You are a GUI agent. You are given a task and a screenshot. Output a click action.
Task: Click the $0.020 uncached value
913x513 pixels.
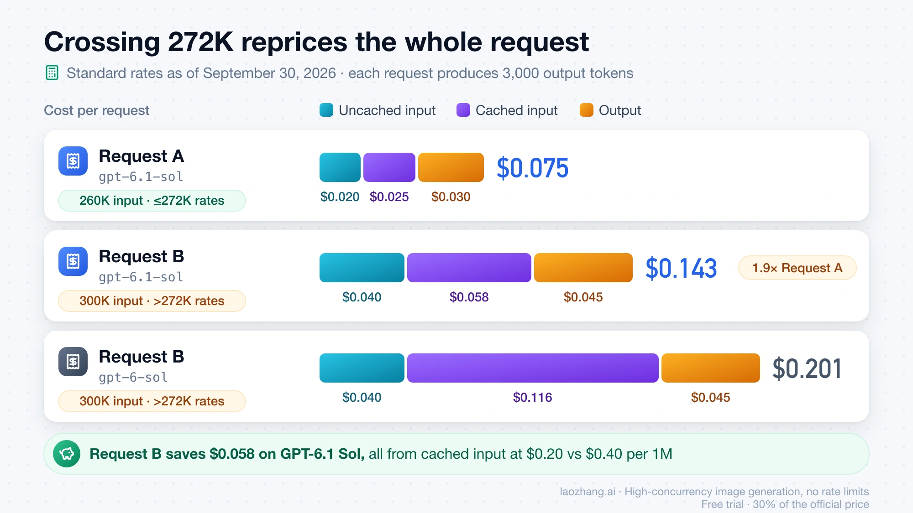point(340,197)
